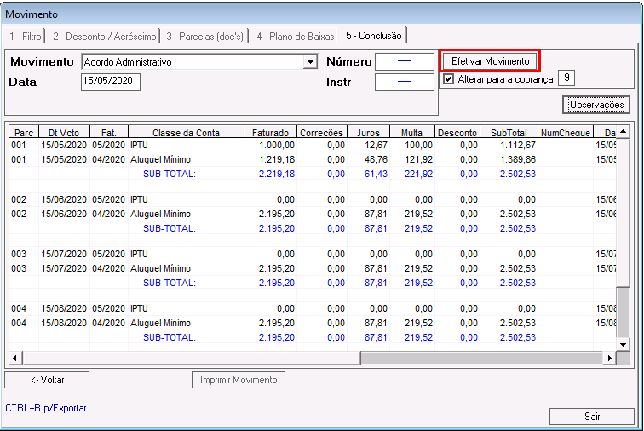Open the 3 - Parcelas (doc's) tab
The height and width of the screenshot is (431, 644).
[204, 36]
